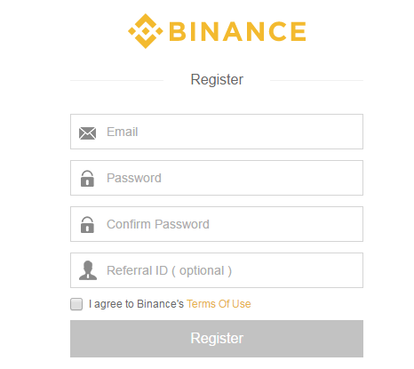This screenshot has width=414, height=369.
Task: Click the 'I agree to Binance's' label
Action: (136, 304)
